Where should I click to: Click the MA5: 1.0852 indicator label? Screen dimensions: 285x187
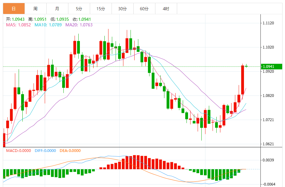[19, 25]
